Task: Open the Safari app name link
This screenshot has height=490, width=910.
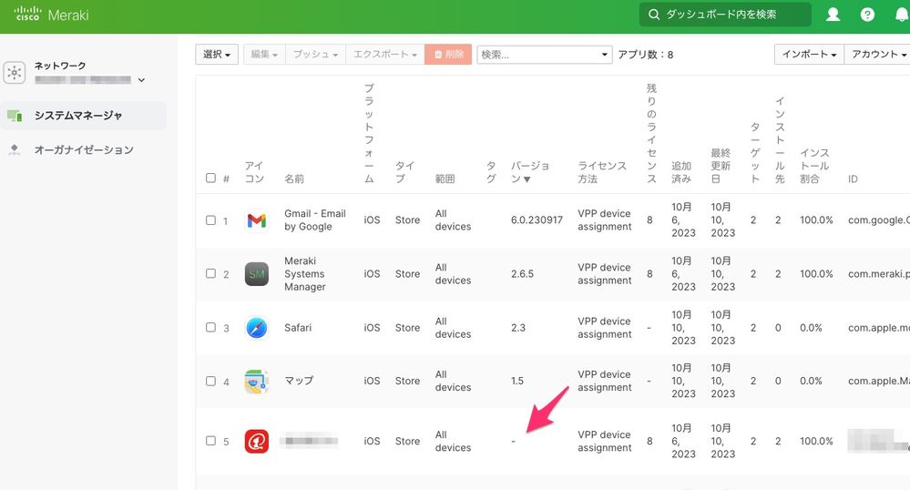Action: tap(298, 328)
